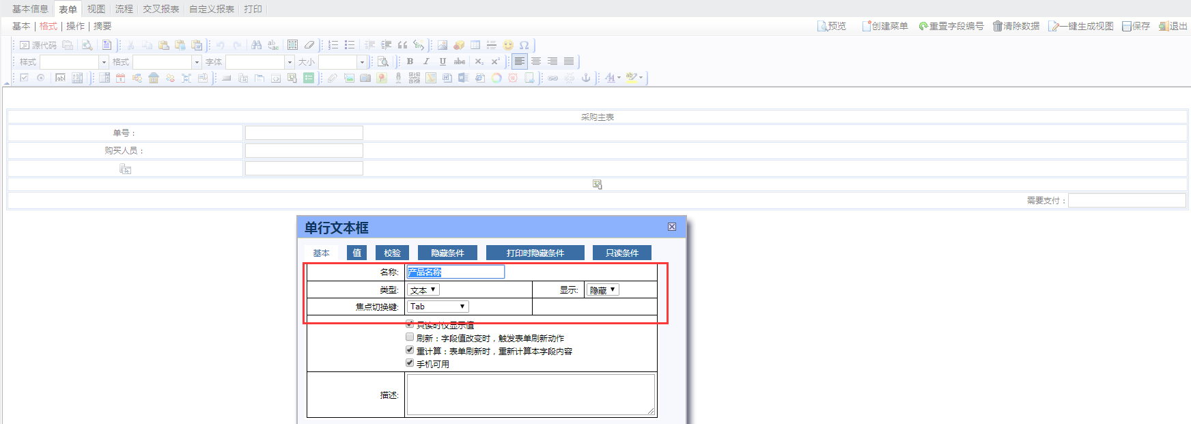1191x424 pixels.
Task: Insert a microphone recording control
Action: pyautogui.click(x=398, y=78)
